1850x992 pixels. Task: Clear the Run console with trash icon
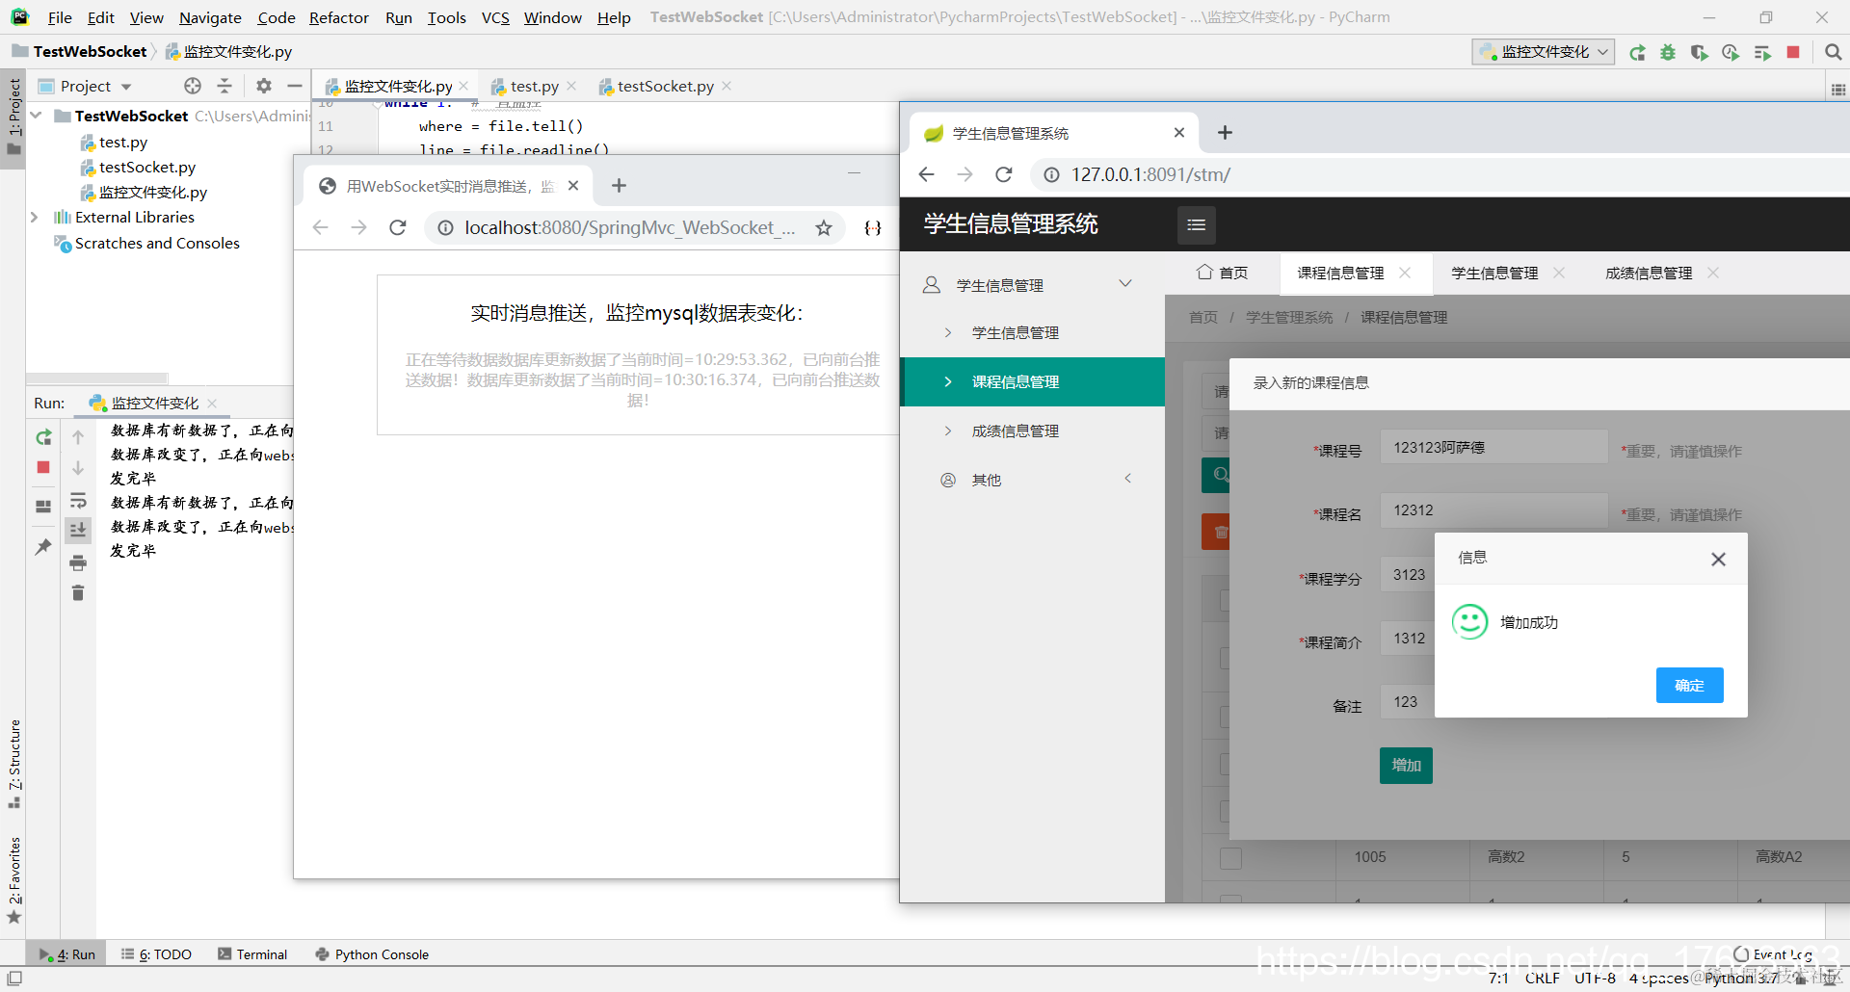[78, 593]
